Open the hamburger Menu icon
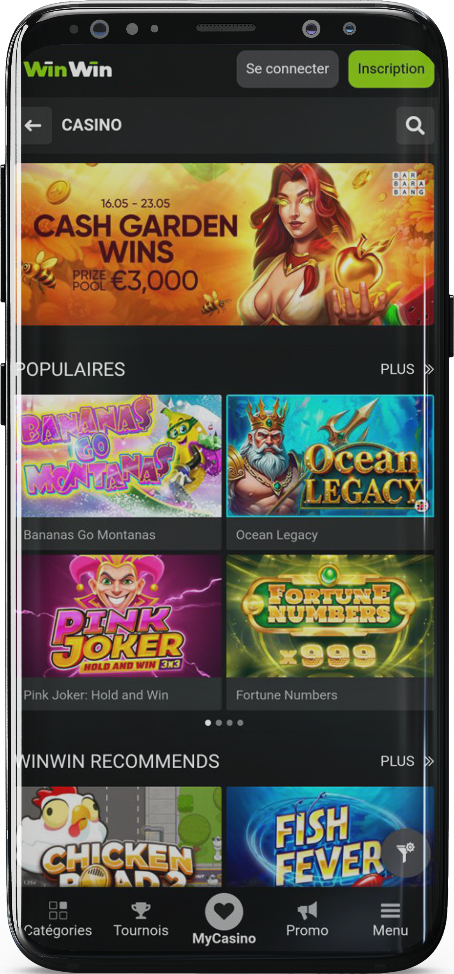This screenshot has height=974, width=454. pyautogui.click(x=390, y=910)
